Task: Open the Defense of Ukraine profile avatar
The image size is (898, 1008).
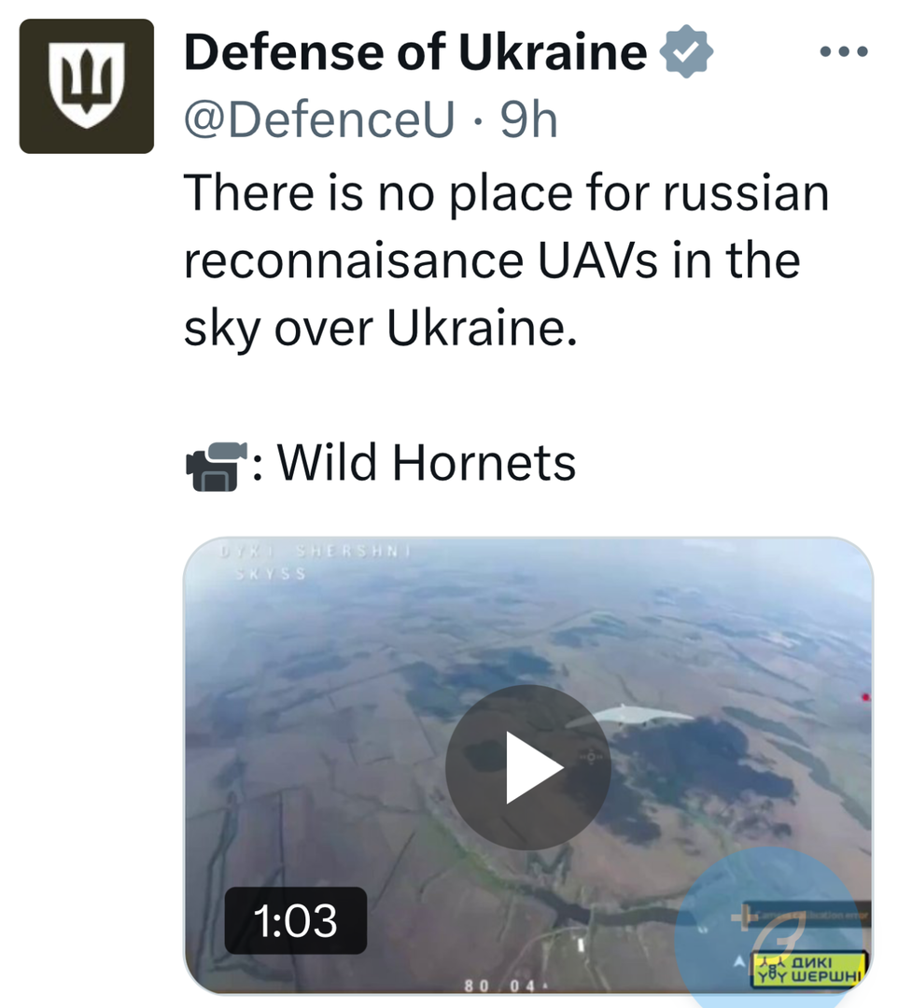Action: (86, 86)
